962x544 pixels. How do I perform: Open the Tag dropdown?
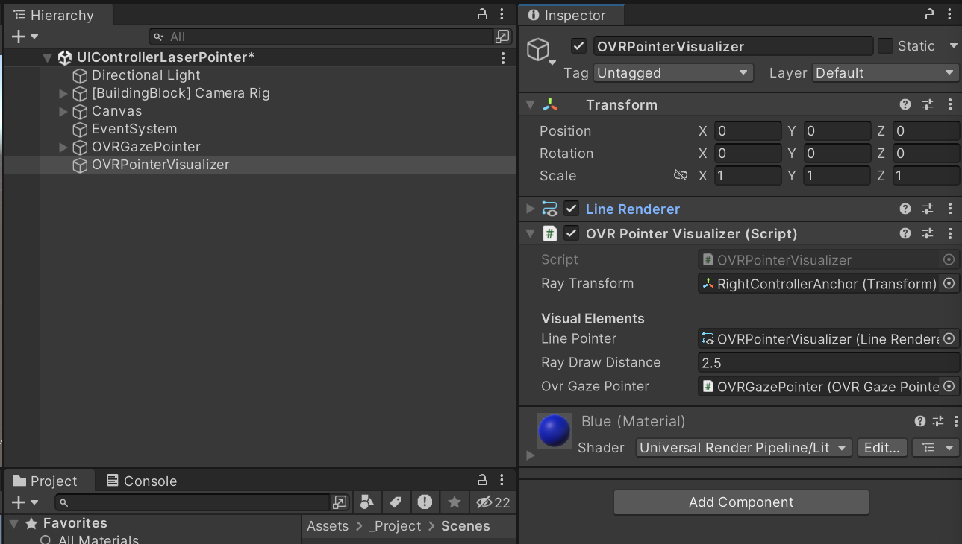click(x=672, y=72)
